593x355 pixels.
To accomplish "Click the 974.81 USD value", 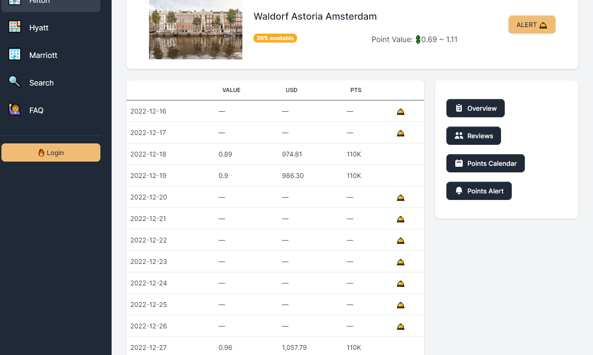I will click(x=292, y=154).
